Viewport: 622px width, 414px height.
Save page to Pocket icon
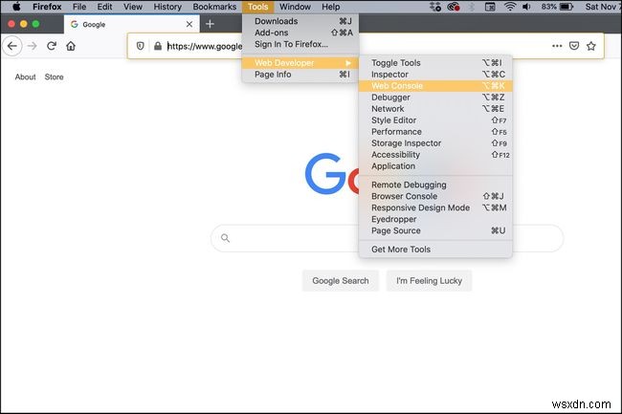(574, 46)
